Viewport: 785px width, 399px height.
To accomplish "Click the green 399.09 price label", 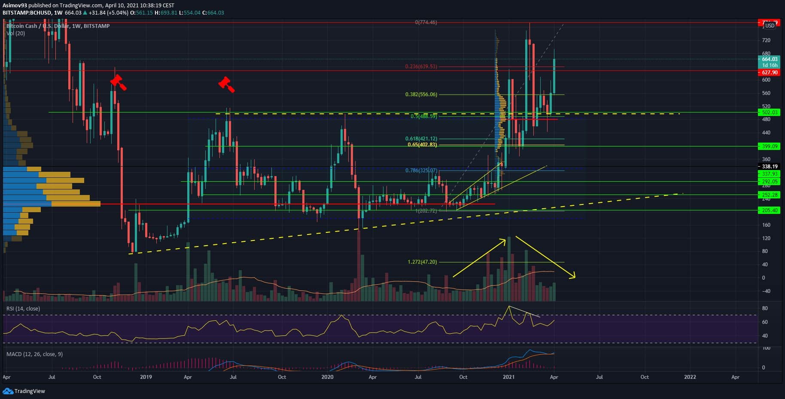I will click(769, 146).
